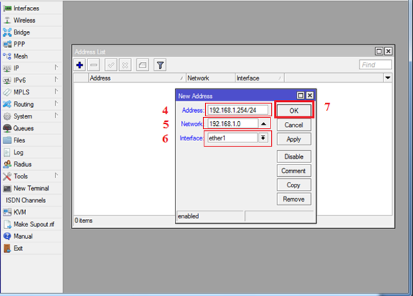The image size is (413, 296).
Task: Expand the Interface dropdown showing ether1
Action: 262,138
